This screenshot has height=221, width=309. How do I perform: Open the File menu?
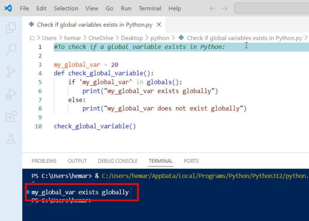[x=24, y=8]
